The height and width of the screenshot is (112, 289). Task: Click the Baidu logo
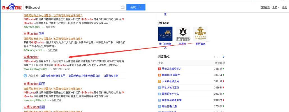(x=12, y=7)
